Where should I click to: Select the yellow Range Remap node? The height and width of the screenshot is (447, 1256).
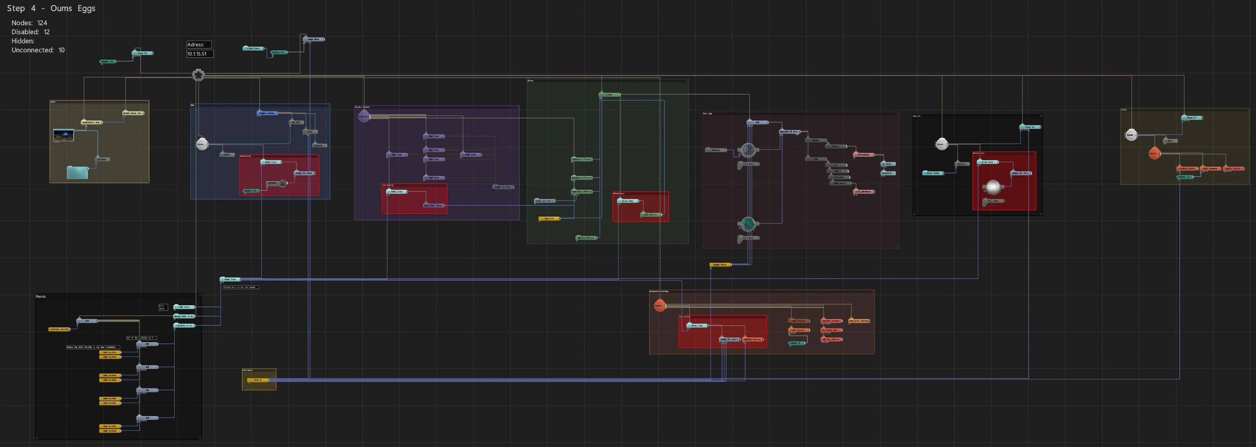pos(720,265)
